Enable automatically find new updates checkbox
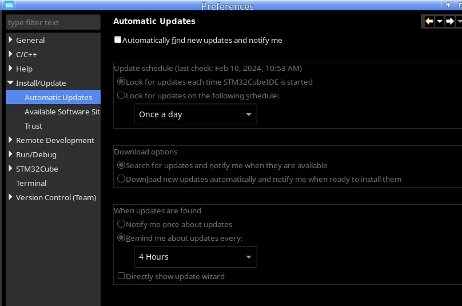The height and width of the screenshot is (306, 462). pos(118,39)
